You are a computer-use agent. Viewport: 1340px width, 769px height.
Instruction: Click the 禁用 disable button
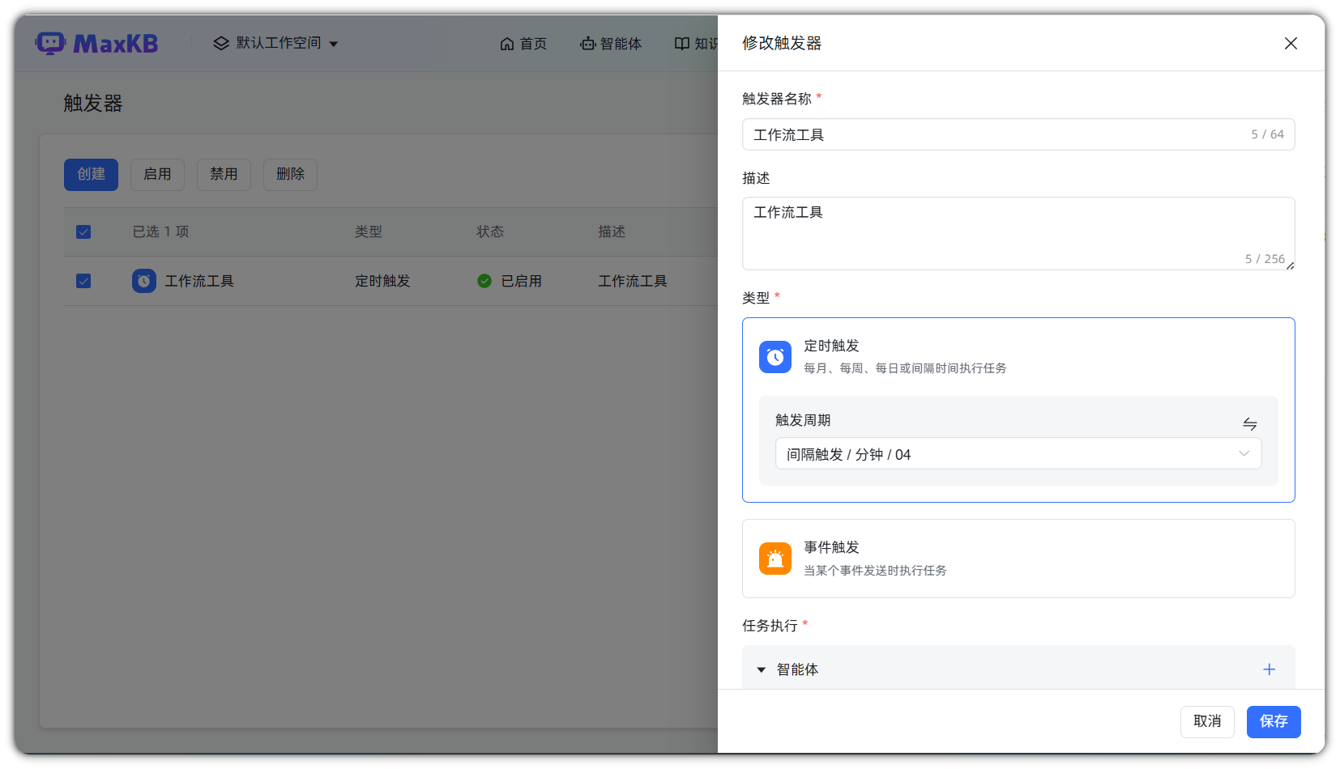pos(224,174)
